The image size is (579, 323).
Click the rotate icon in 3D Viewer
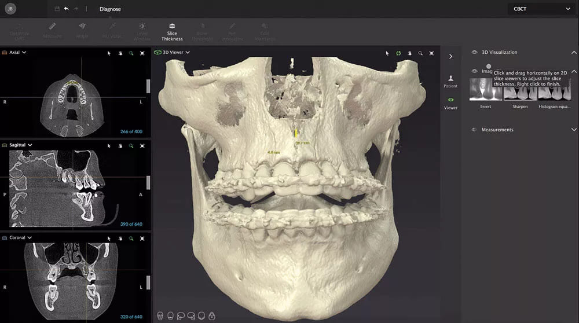coord(398,53)
